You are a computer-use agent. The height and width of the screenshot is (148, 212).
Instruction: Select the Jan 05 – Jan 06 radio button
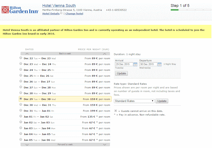click(21, 139)
